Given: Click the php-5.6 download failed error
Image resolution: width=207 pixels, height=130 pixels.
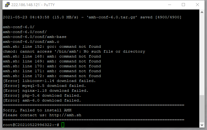Looking at the screenshot, I should point(42,95).
